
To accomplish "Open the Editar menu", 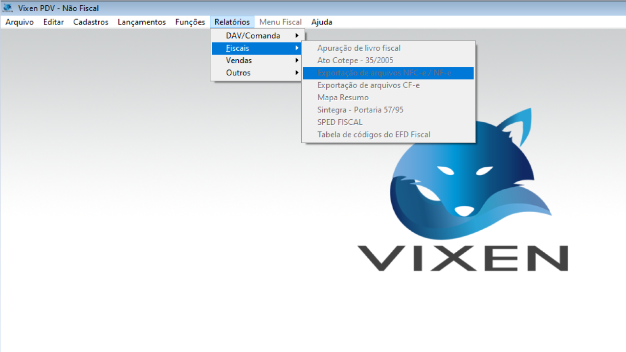I will 53,22.
